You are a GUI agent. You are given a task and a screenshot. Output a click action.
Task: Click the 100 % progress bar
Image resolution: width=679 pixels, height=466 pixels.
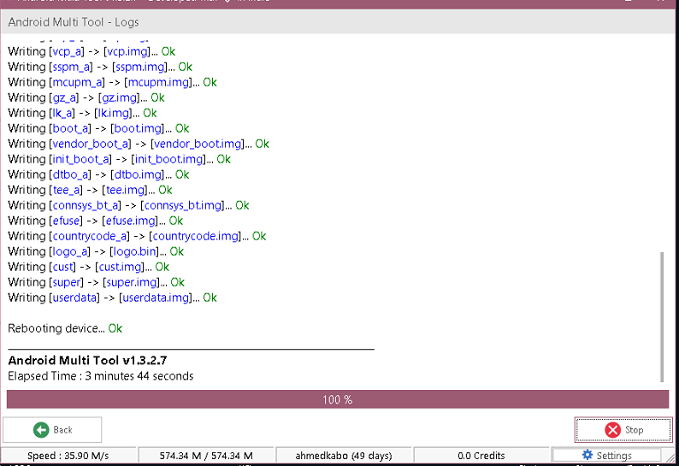(338, 399)
